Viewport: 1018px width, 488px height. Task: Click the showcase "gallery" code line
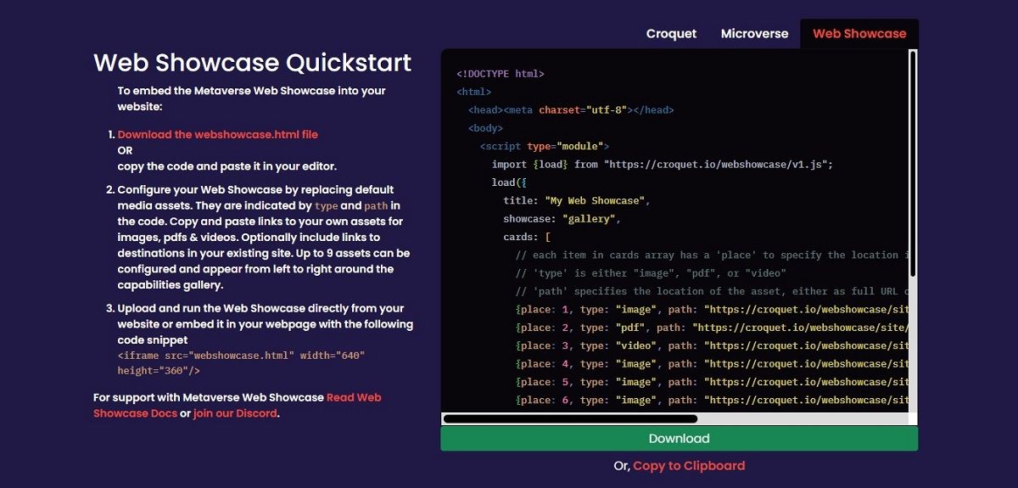point(562,219)
